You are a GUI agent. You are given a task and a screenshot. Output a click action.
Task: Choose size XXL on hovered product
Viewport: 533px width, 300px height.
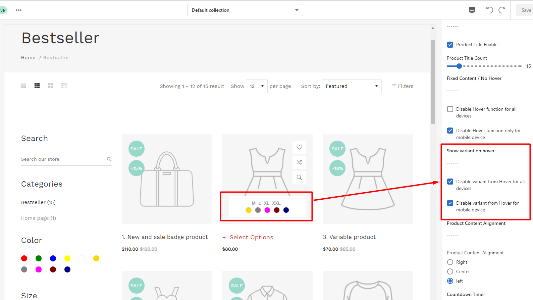coord(276,203)
